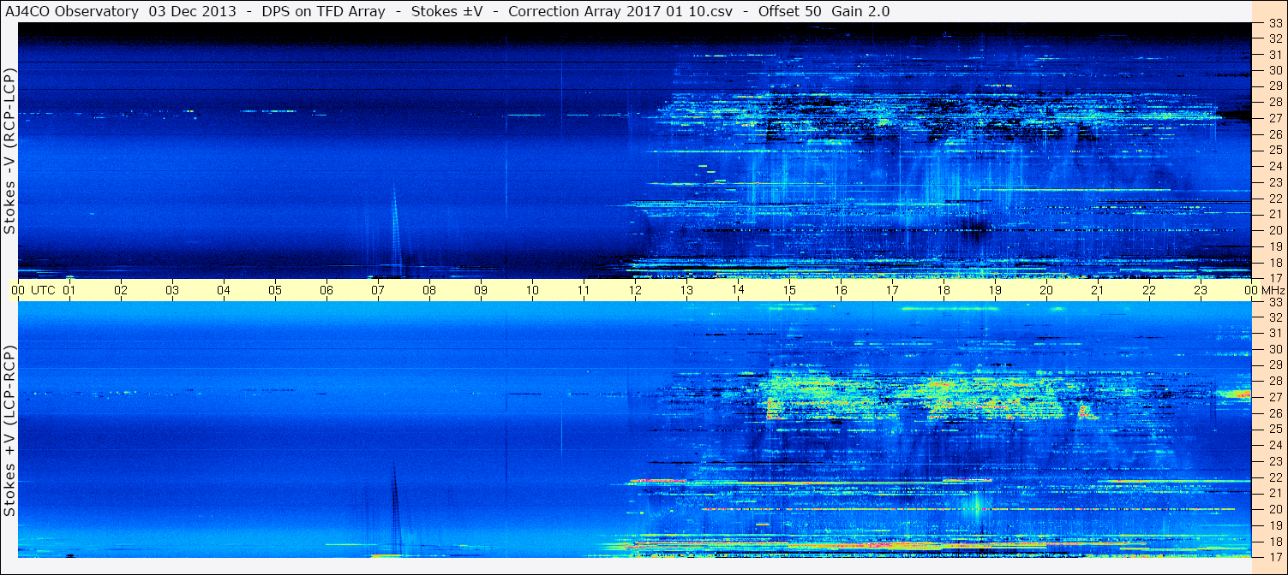Click the 14 hour time marker
The image size is (1288, 575).
point(738,290)
